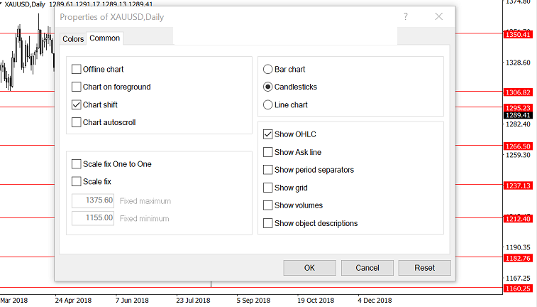Uncheck the Show OHLC checkbox
Screen dimensions: 537x307
(x=267, y=134)
